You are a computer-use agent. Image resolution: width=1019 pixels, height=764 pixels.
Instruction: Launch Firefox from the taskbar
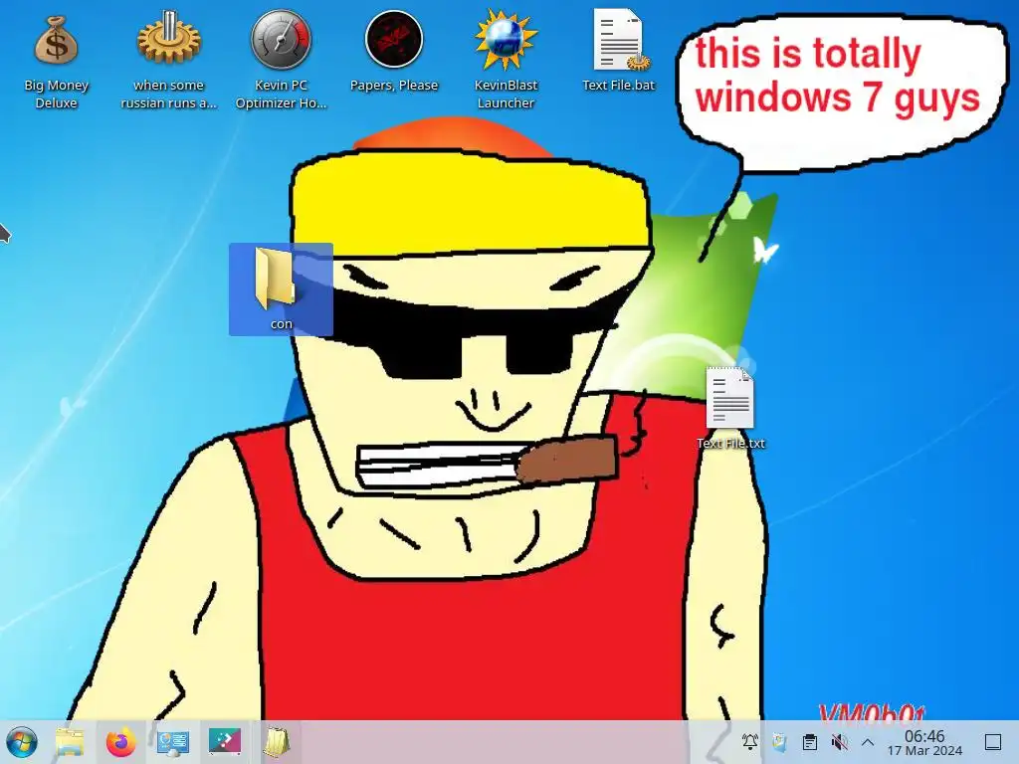coord(120,742)
